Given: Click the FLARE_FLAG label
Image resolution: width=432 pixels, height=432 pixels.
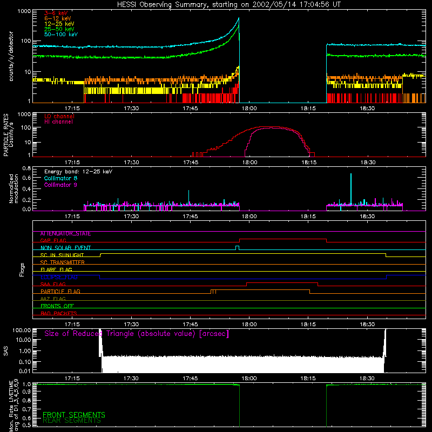Looking at the screenshot, I should point(56,269).
